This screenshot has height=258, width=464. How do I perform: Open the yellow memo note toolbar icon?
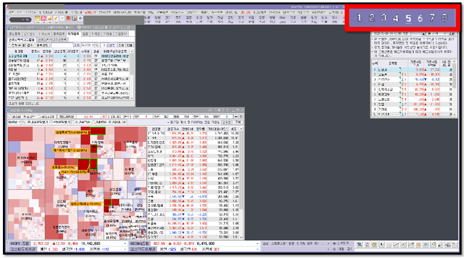click(x=37, y=19)
